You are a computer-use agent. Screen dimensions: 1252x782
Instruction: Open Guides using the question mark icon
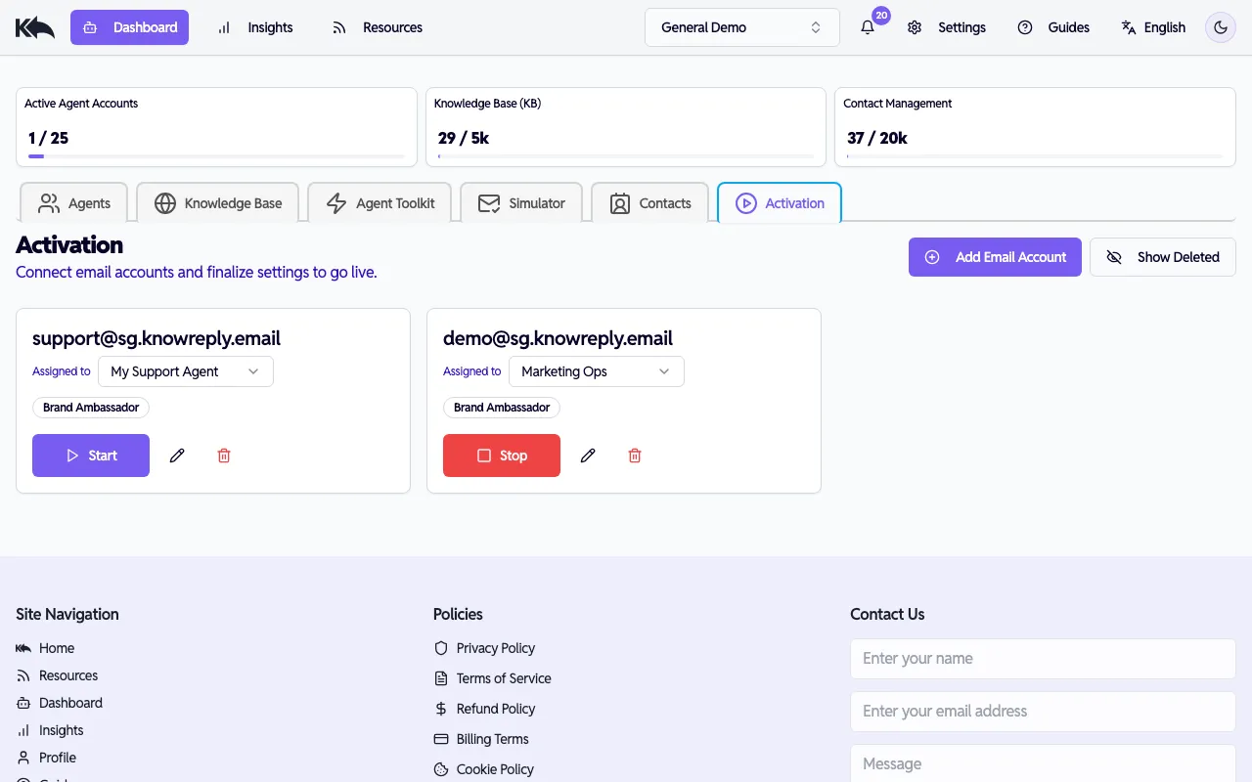[1024, 27]
